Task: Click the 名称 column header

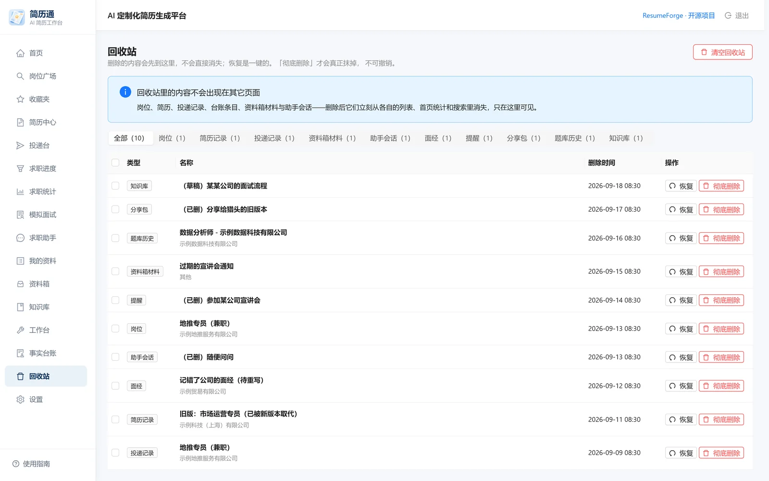Action: 186,163
